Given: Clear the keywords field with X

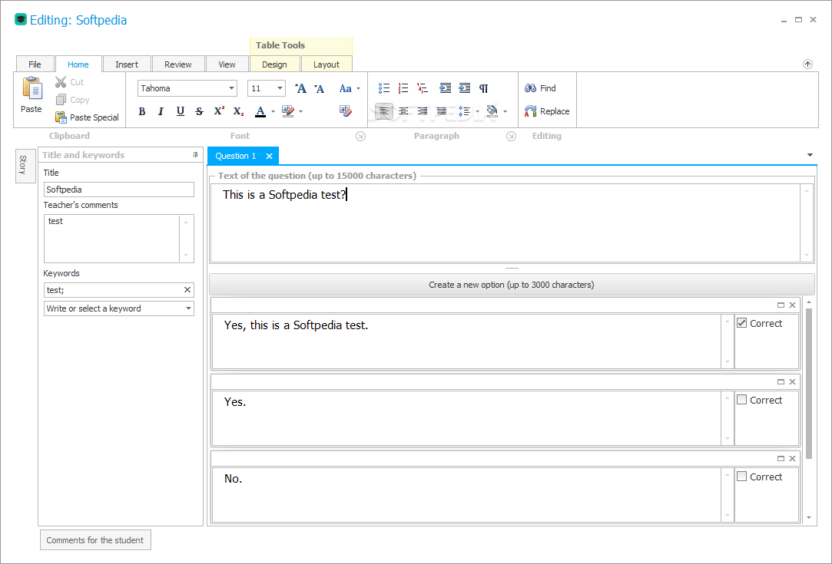Looking at the screenshot, I should pyautogui.click(x=187, y=290).
